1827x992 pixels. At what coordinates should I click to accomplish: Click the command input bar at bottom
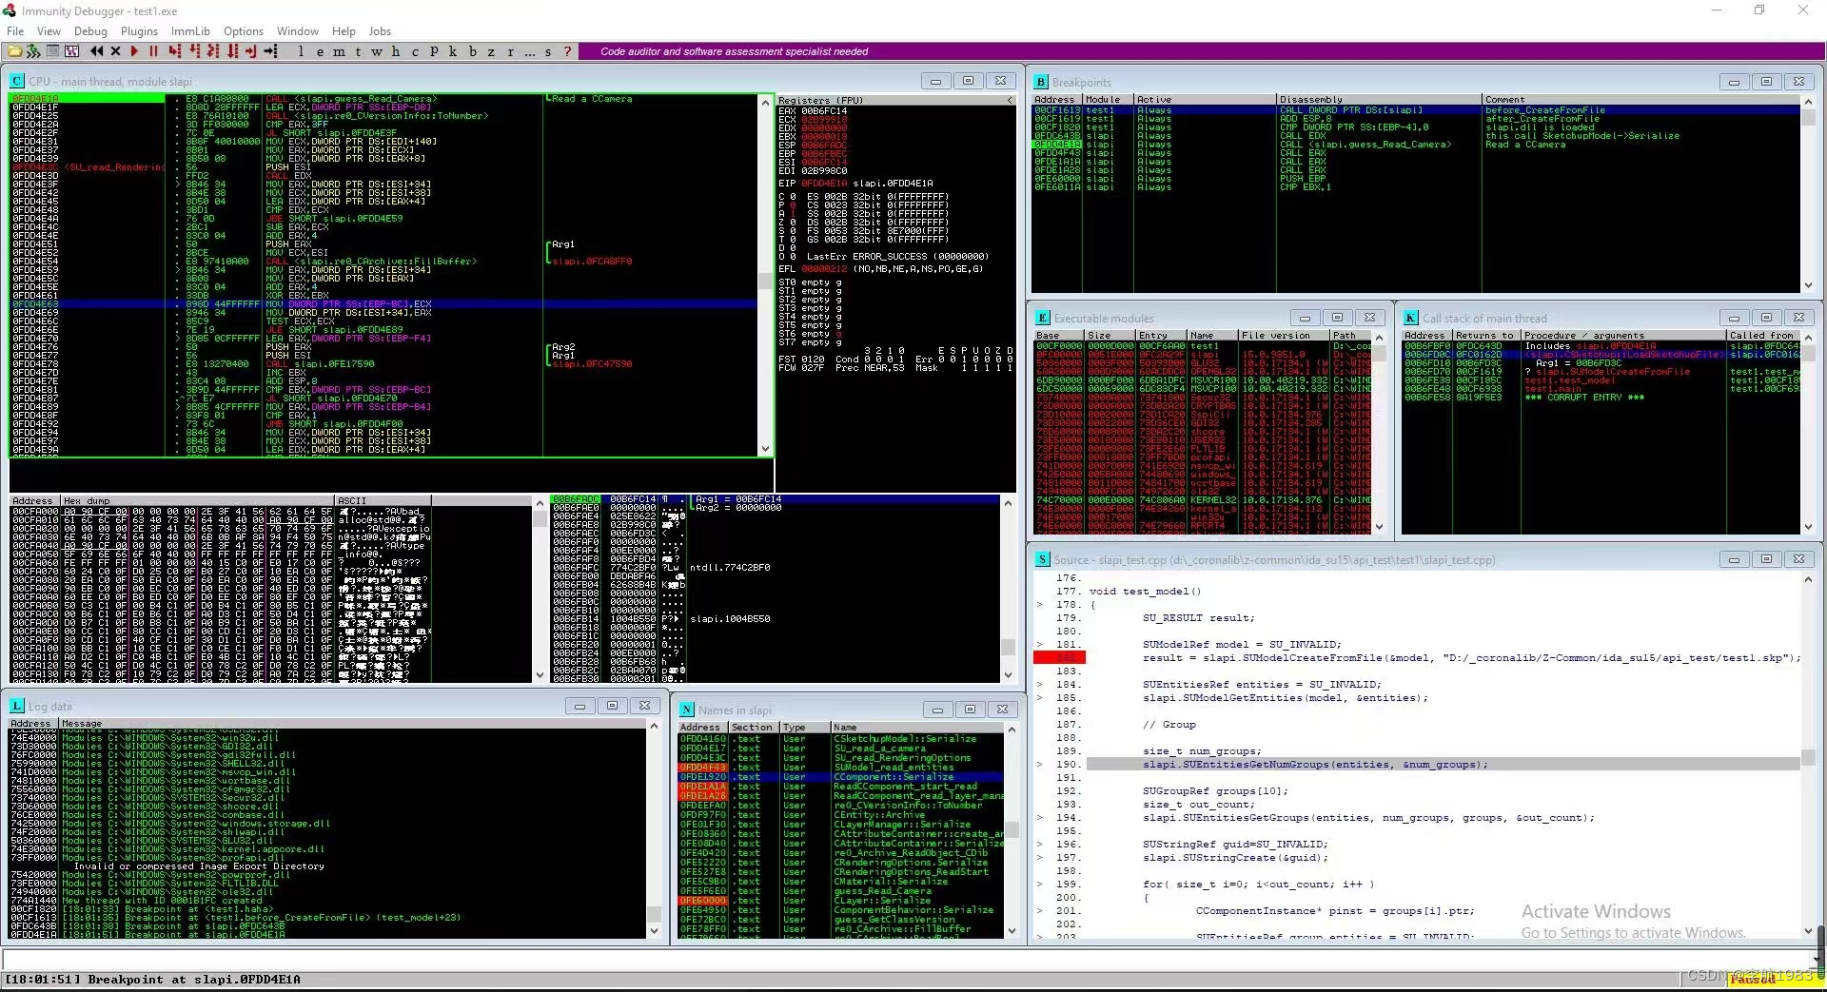coord(904,959)
